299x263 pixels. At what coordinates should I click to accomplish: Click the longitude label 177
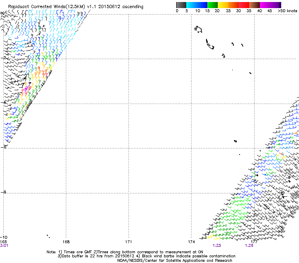[x=254, y=242]
